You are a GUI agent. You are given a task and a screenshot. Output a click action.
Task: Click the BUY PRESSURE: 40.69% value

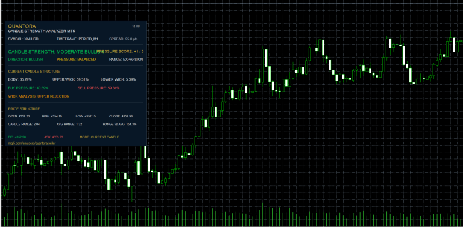click(x=28, y=88)
